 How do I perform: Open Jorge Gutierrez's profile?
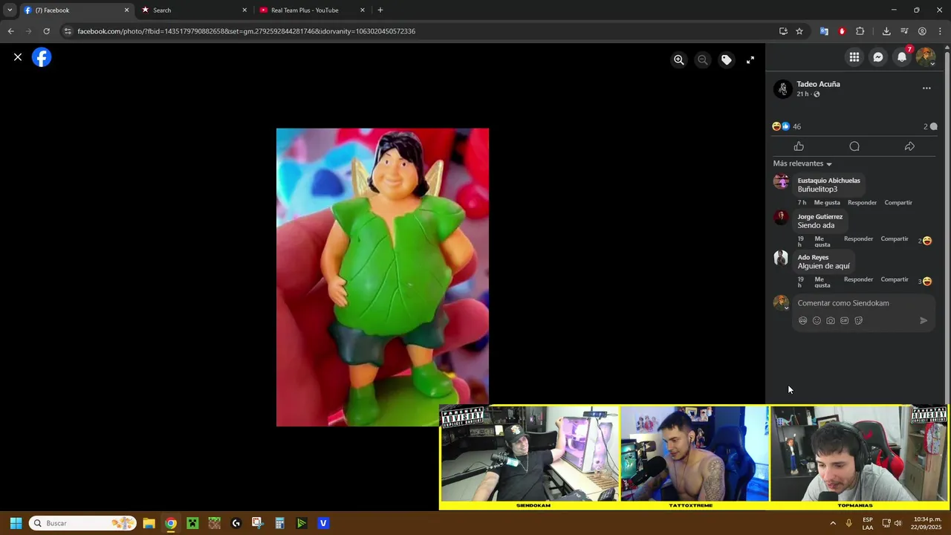820,217
